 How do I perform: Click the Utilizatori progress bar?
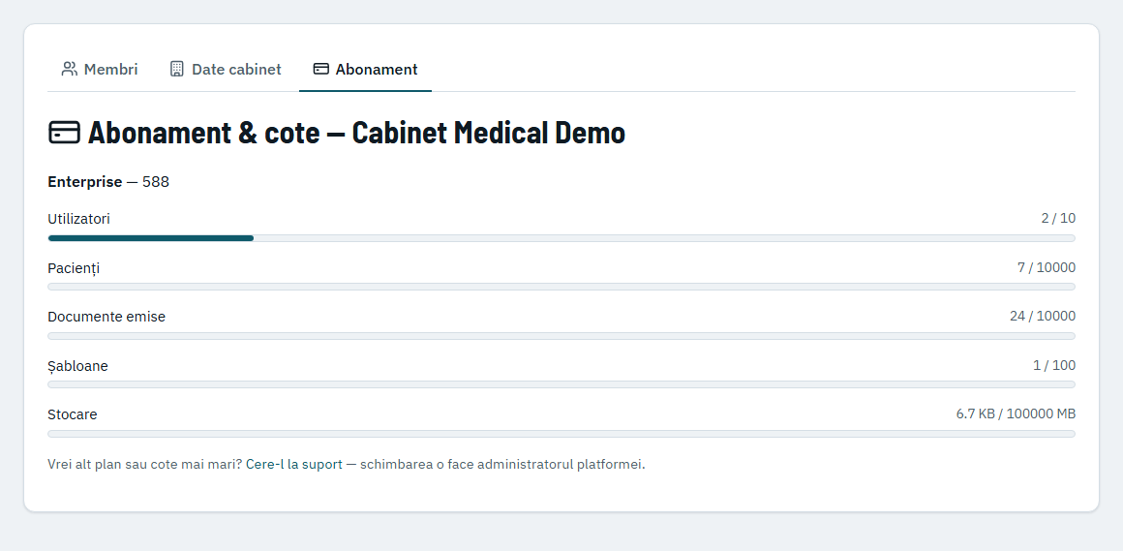click(561, 238)
